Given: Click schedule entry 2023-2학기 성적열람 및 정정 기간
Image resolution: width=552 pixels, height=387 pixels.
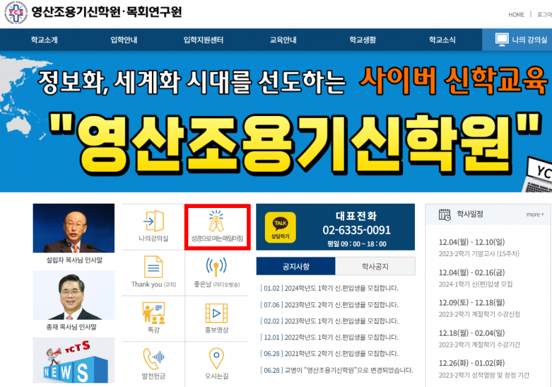Looking at the screenshot, I should [483, 375].
